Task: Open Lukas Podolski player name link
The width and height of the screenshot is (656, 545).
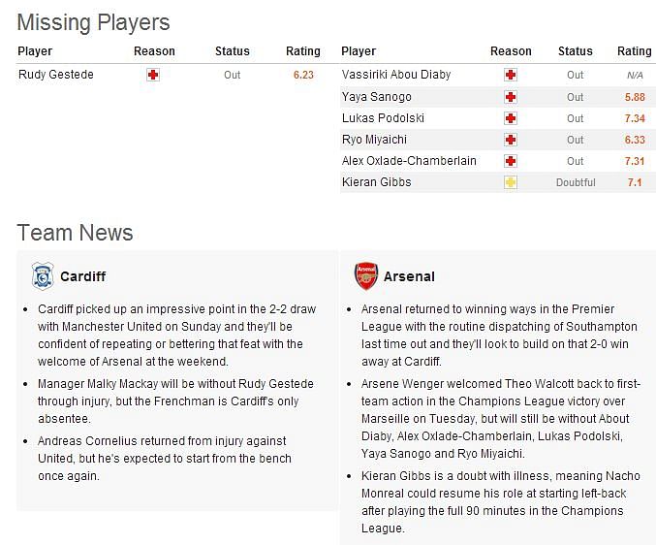Action: click(x=383, y=118)
